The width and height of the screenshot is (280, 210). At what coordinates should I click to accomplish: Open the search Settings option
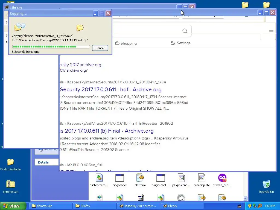pyautogui.click(x=181, y=43)
